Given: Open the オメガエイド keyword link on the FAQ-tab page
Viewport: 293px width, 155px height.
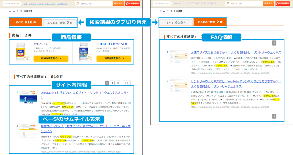Looking at the screenshot, I should pyautogui.click(x=200, y=3).
